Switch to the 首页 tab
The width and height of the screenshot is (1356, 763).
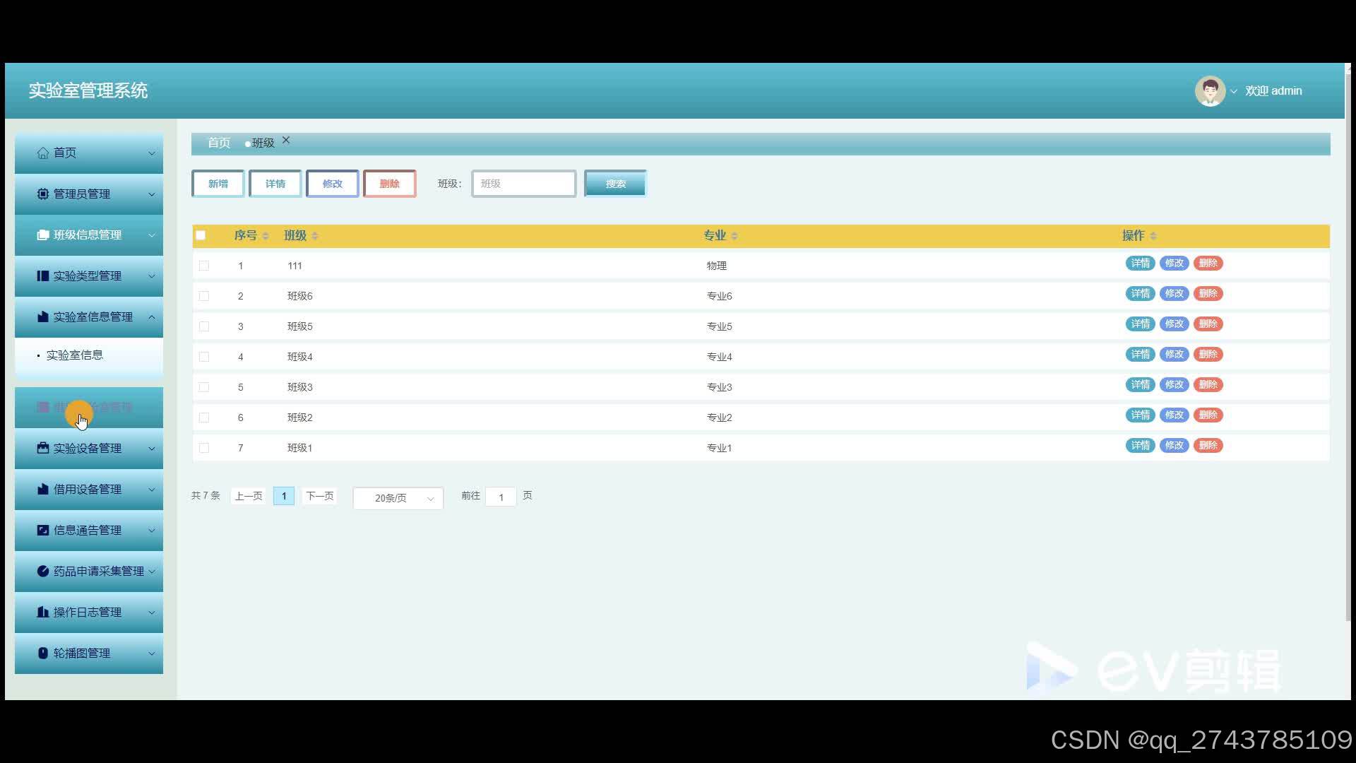pyautogui.click(x=218, y=143)
